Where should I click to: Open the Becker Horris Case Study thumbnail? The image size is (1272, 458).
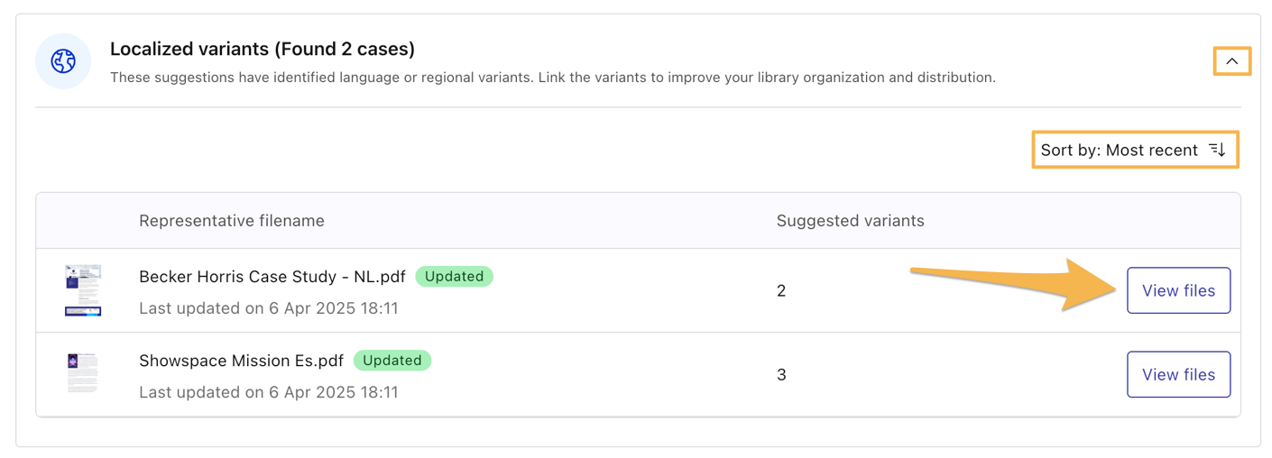(83, 290)
